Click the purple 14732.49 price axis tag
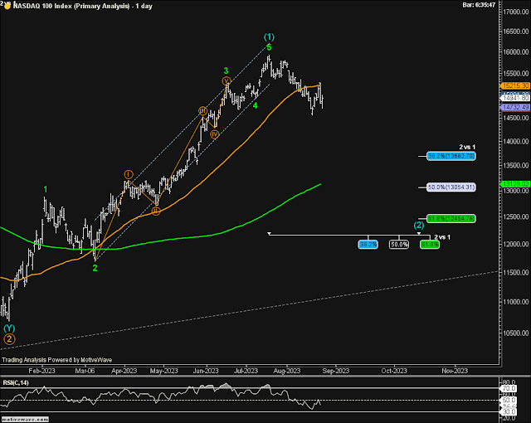This screenshot has height=423, width=531. (514, 107)
